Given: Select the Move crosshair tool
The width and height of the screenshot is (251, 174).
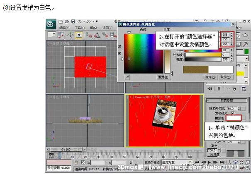Looking at the screenshot, I should click(70, 35).
